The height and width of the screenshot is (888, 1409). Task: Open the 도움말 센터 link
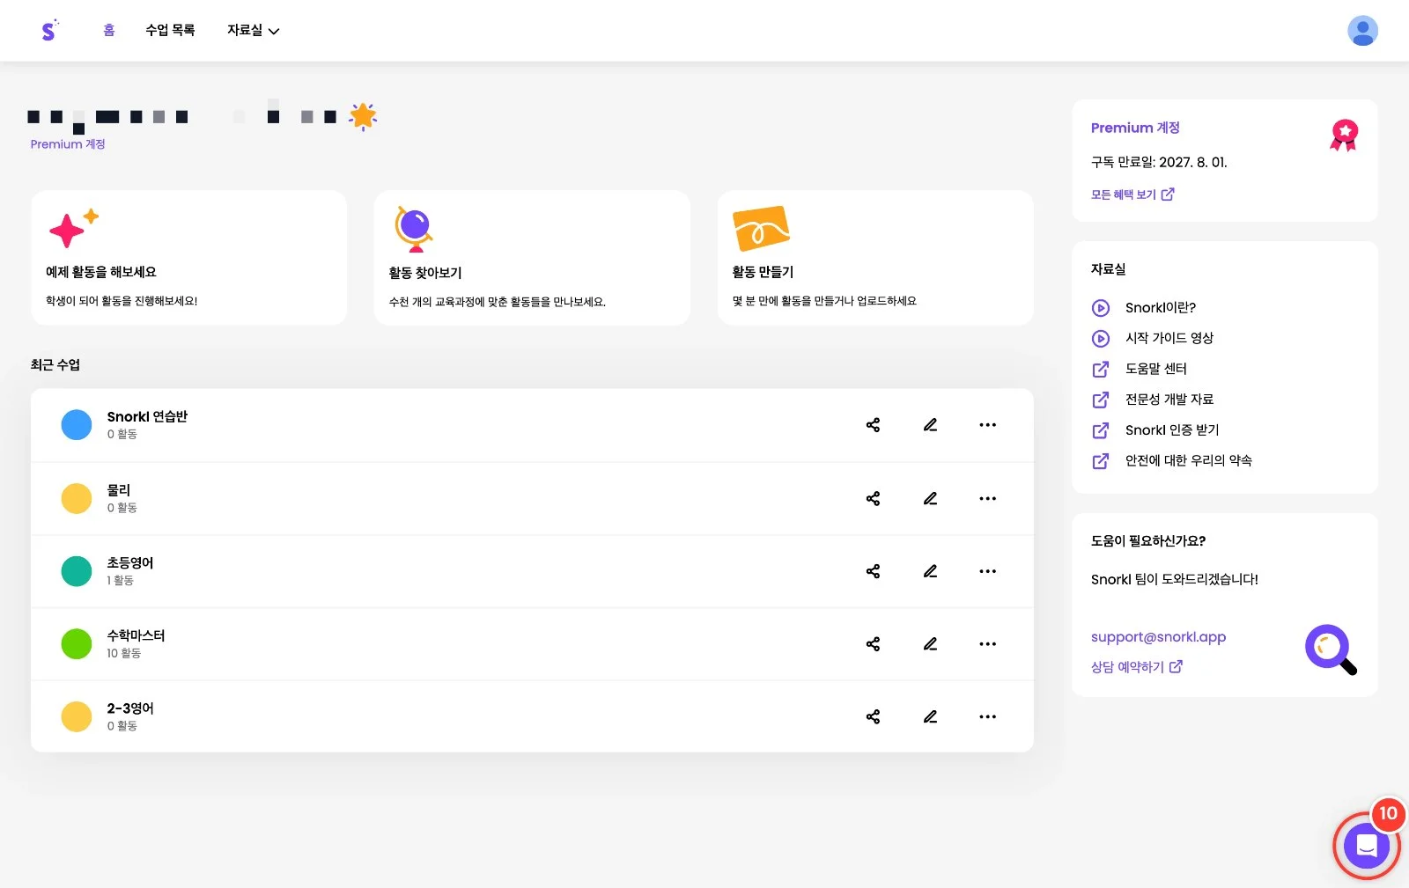[x=1139, y=369]
